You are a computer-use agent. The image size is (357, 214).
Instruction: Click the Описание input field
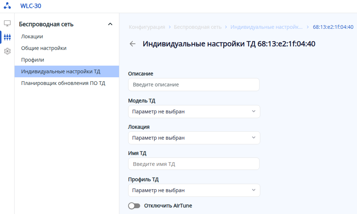point(193,85)
